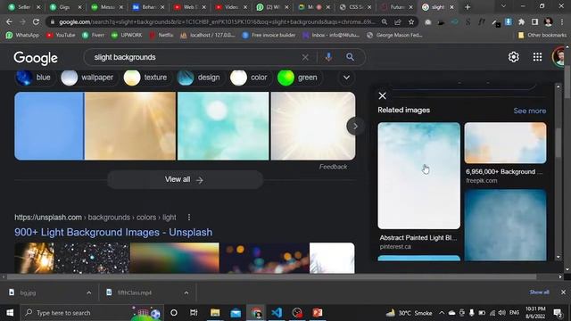Open Other bookmarks folder

coord(542,35)
